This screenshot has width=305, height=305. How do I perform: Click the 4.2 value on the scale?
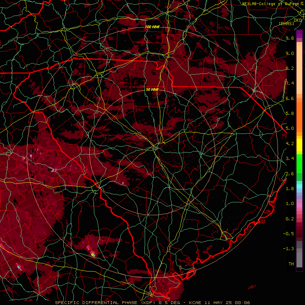click(290, 144)
